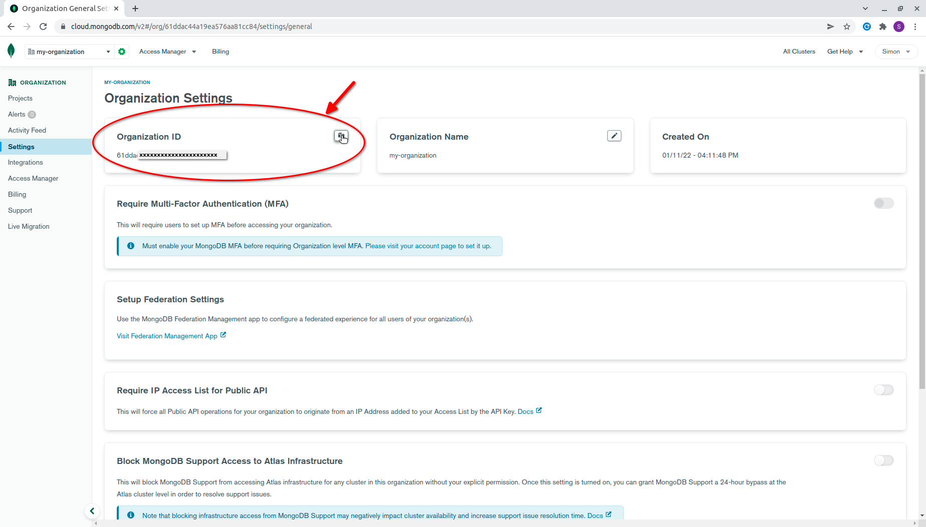Click the info icon in the MFA notice

(x=131, y=246)
